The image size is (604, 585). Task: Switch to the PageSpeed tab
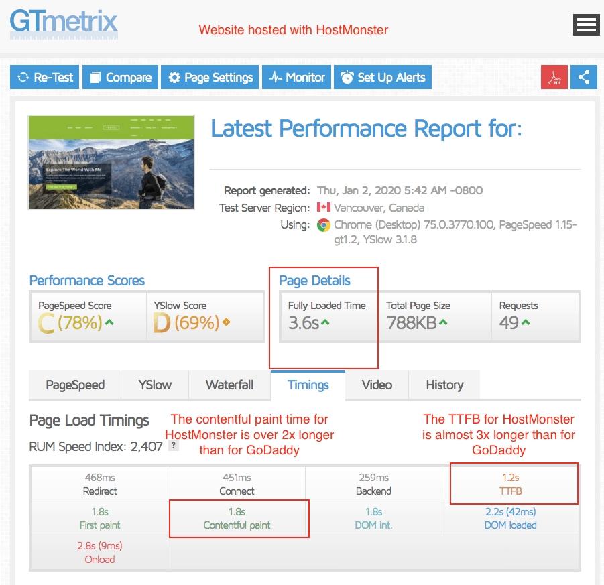pyautogui.click(x=75, y=385)
